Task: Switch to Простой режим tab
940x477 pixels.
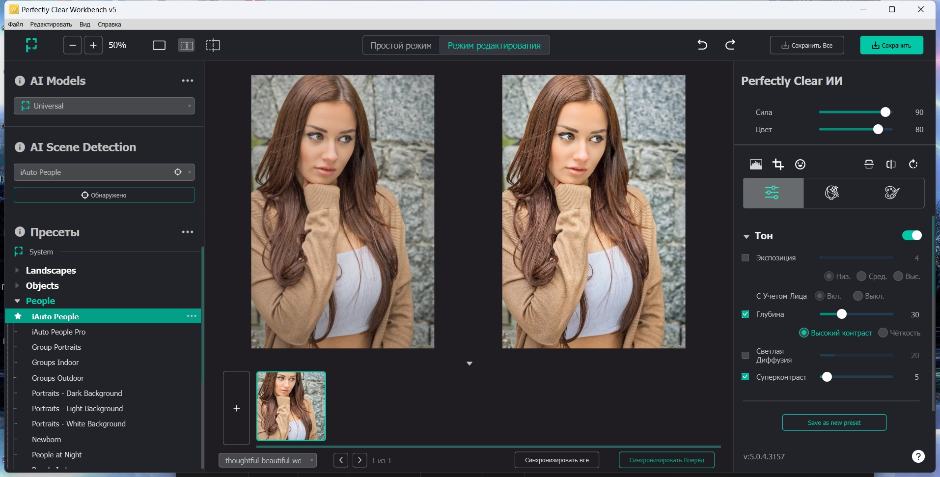Action: [x=401, y=45]
